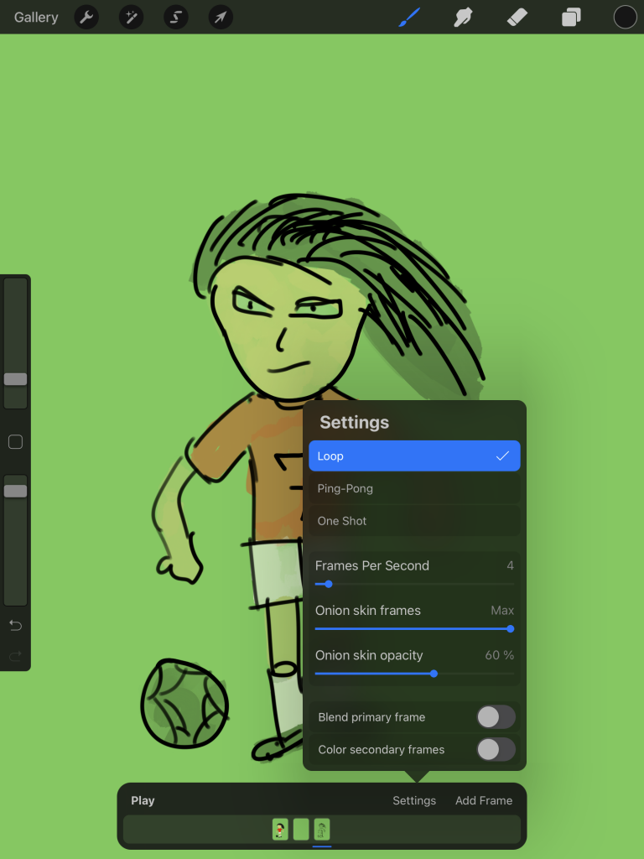
Task: Close Settings via the timeline Settings button
Action: point(414,800)
